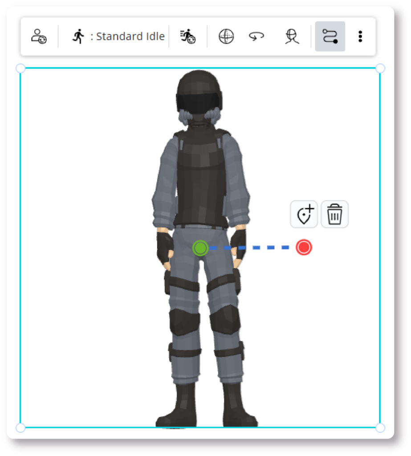Click the top-right corner handle

pyautogui.click(x=380, y=68)
